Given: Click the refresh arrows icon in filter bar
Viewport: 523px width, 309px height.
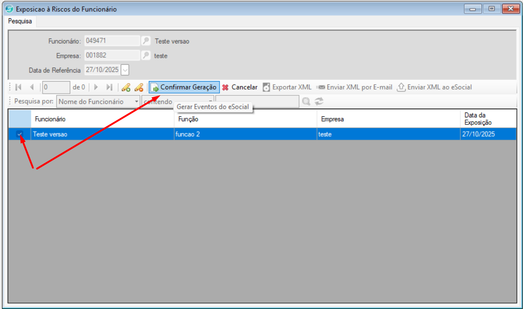Looking at the screenshot, I should [x=319, y=102].
